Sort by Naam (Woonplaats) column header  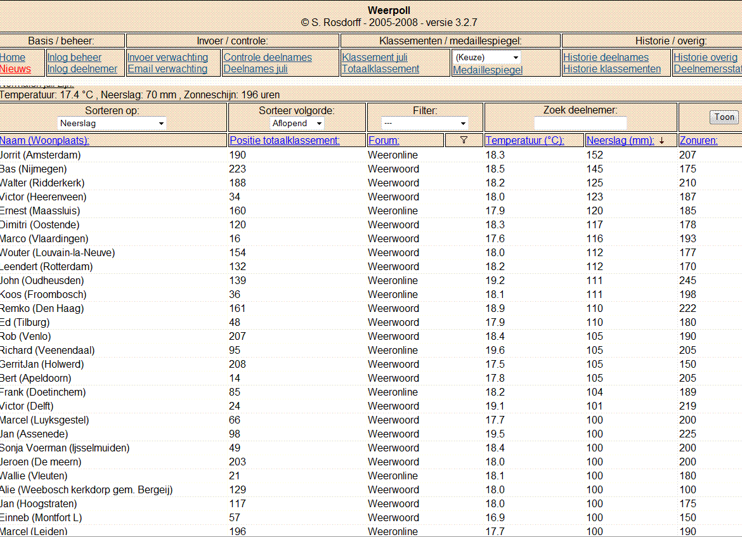pyautogui.click(x=44, y=141)
